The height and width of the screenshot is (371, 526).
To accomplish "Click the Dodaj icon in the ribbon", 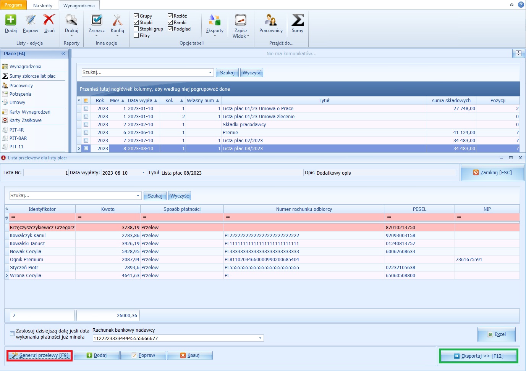I will coord(11,20).
